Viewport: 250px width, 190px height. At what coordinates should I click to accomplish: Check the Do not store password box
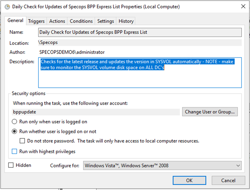tap(22, 141)
